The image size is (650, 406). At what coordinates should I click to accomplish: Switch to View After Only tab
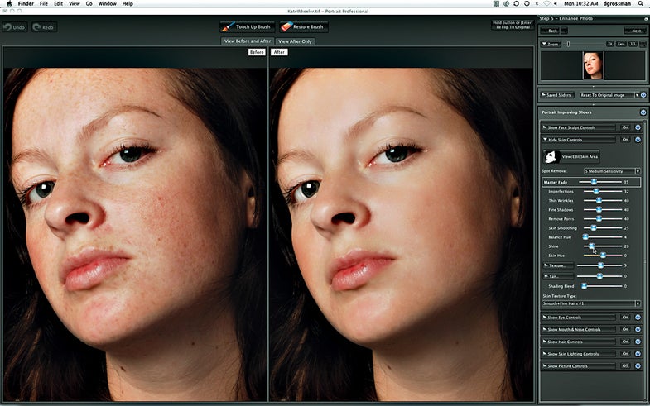[x=295, y=41]
